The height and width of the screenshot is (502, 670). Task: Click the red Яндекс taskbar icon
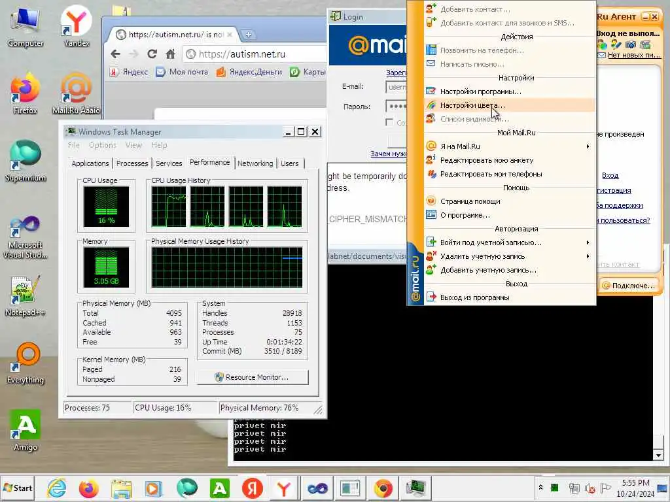pos(252,488)
